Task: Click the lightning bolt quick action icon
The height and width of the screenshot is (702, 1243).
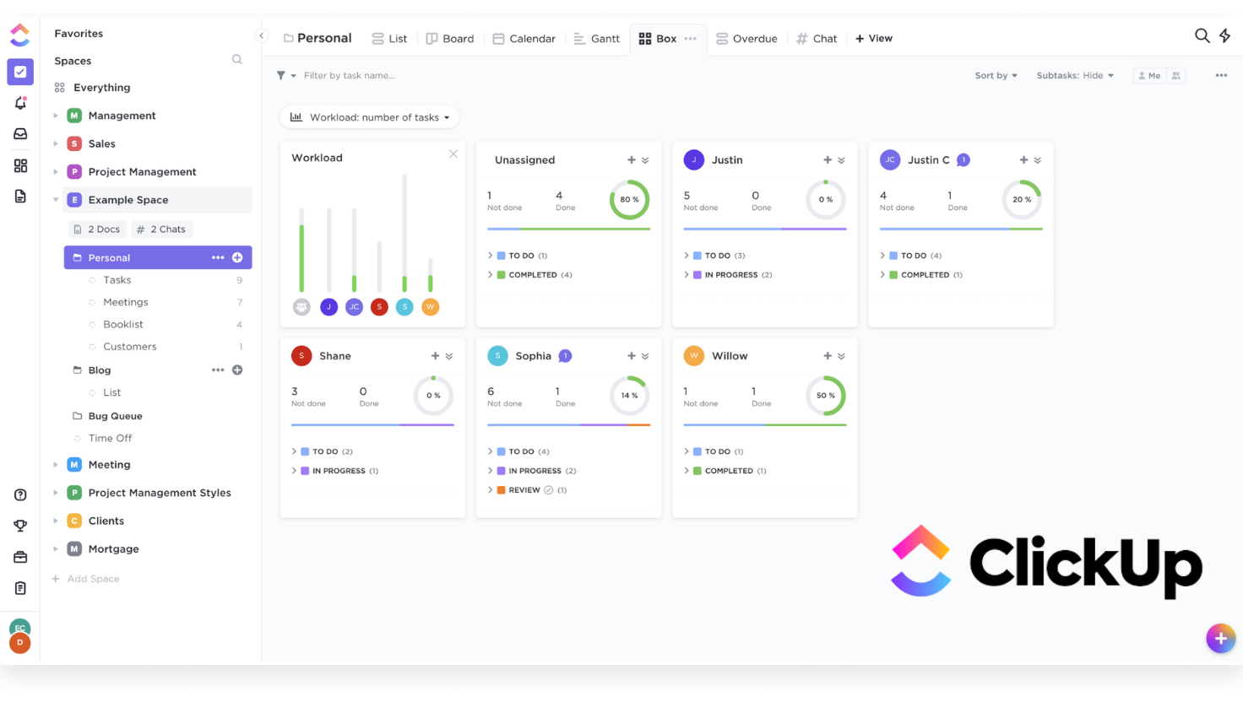Action: pos(1224,35)
